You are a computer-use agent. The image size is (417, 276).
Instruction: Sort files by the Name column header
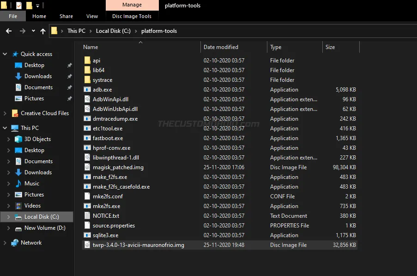(91, 47)
